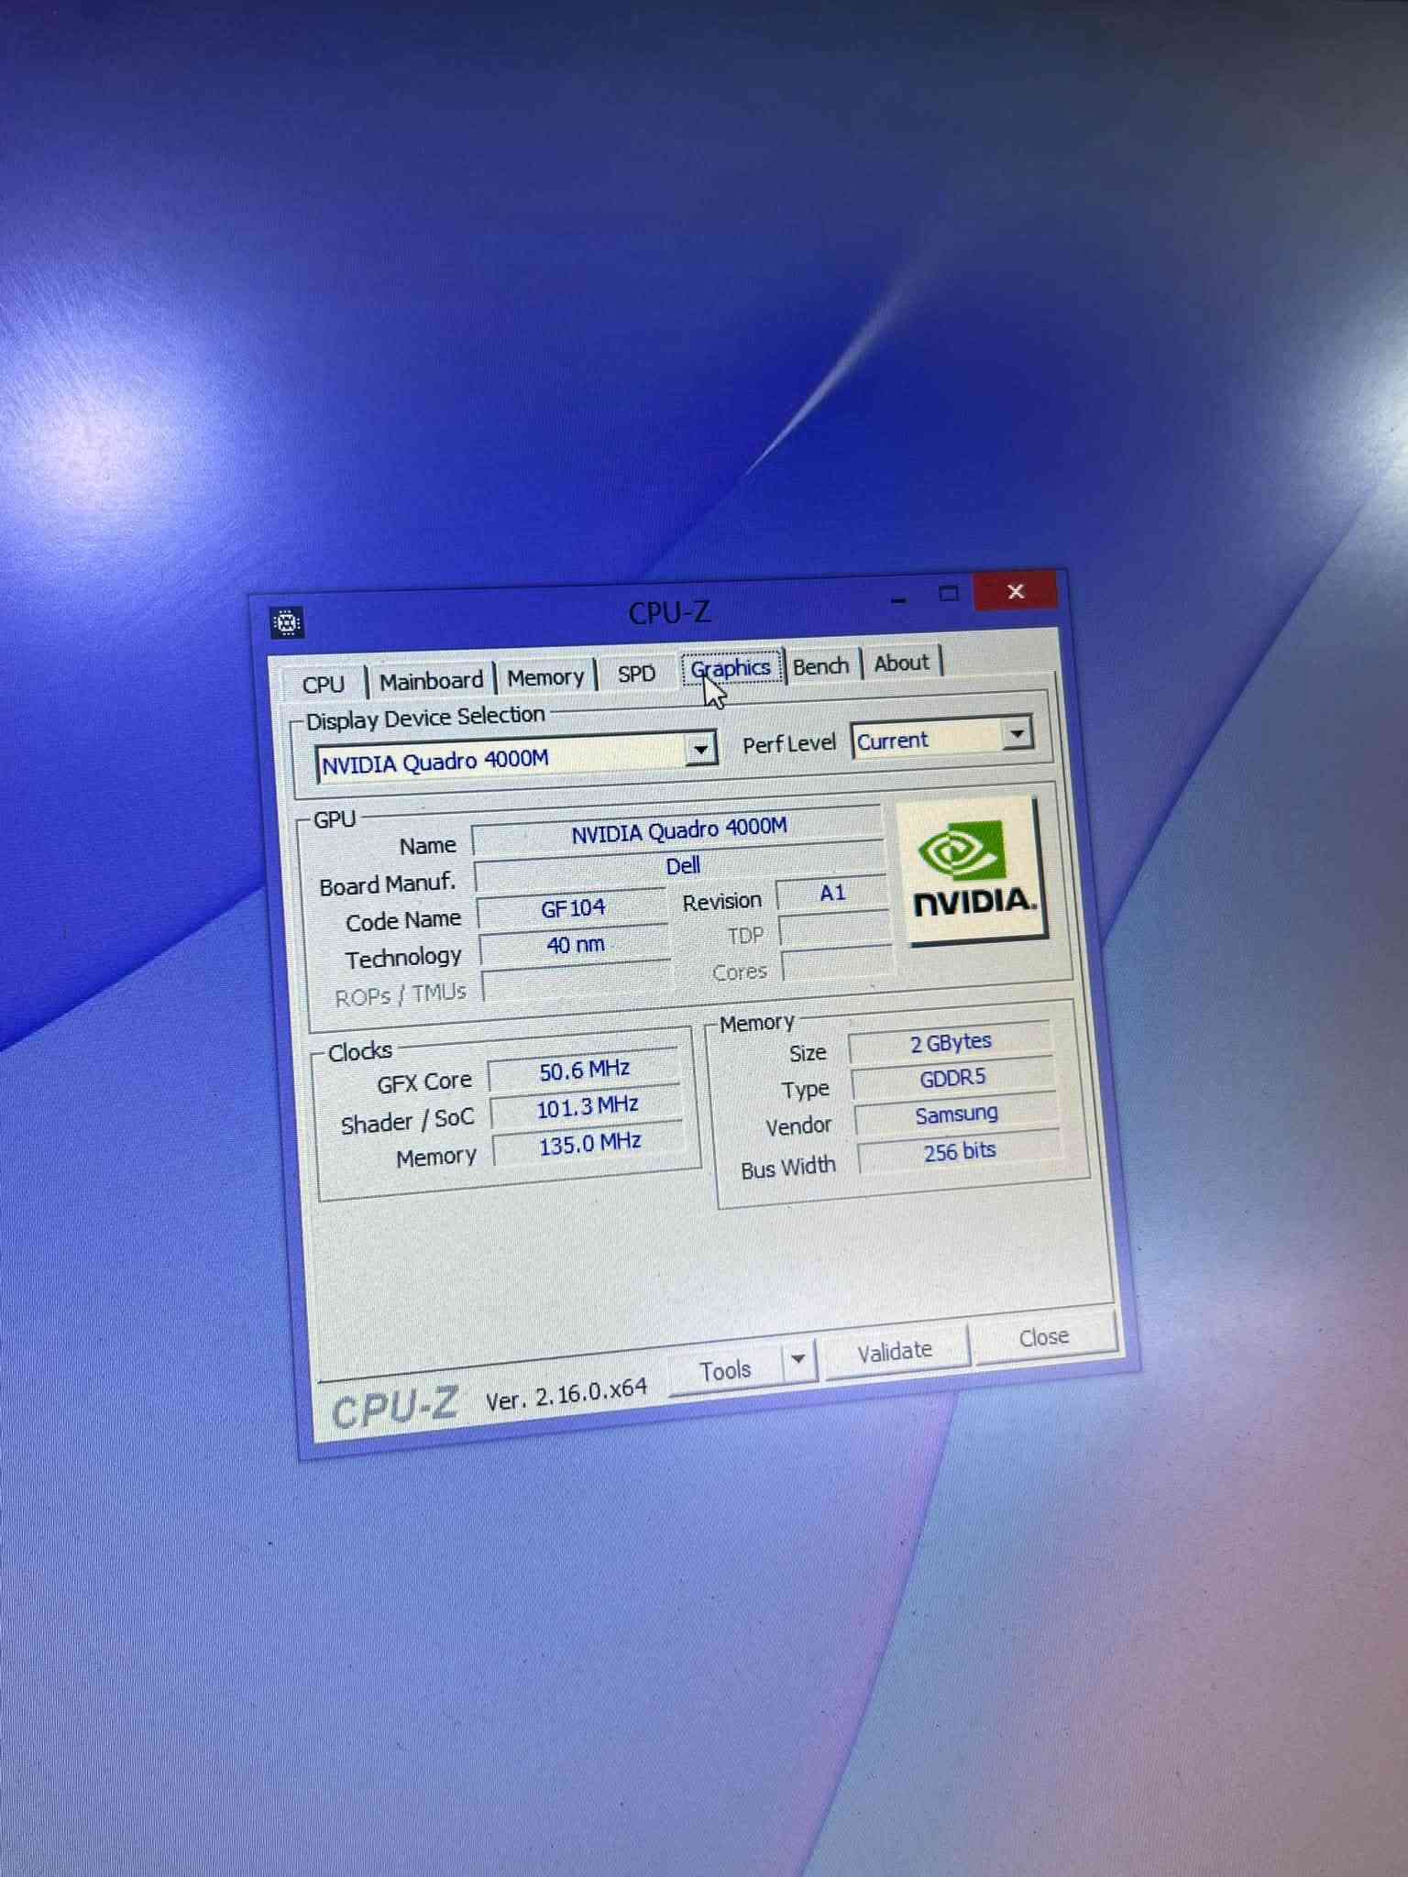Click the Technology value 40 nm

(576, 944)
